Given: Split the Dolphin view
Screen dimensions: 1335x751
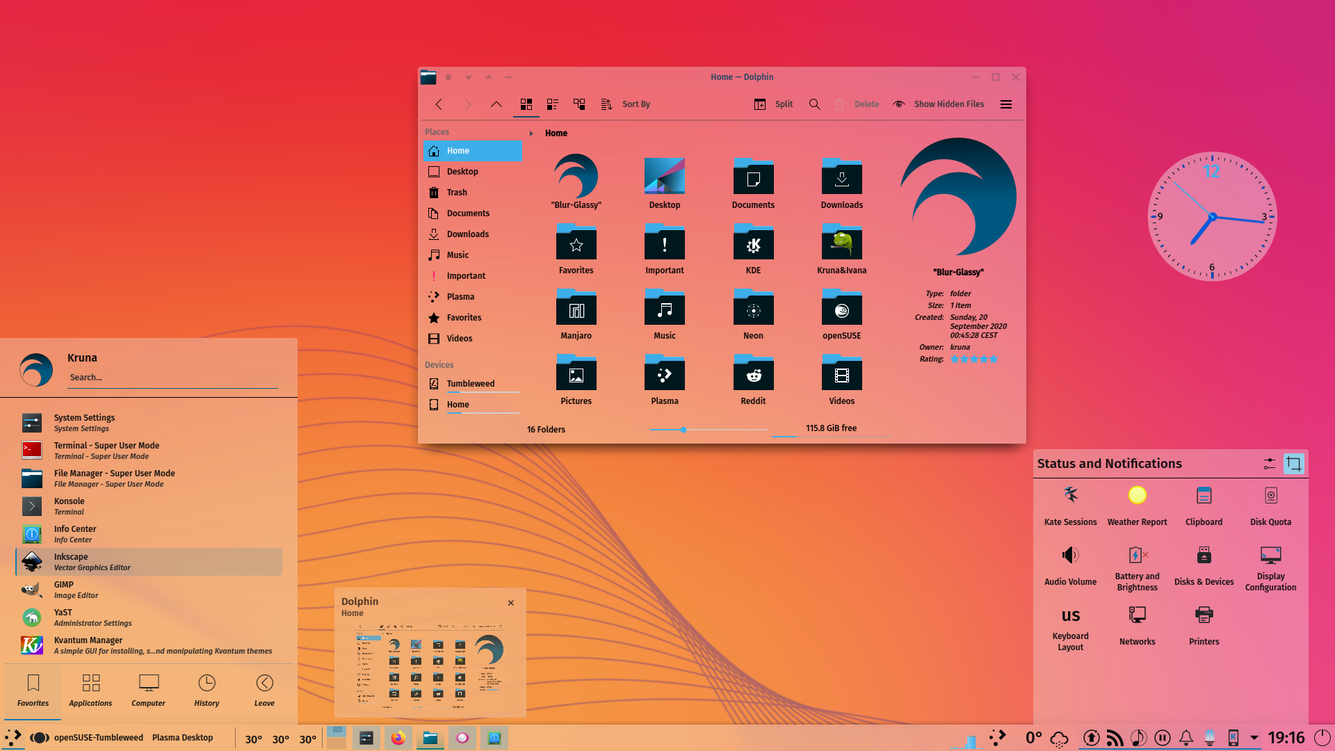Looking at the screenshot, I should pos(774,104).
